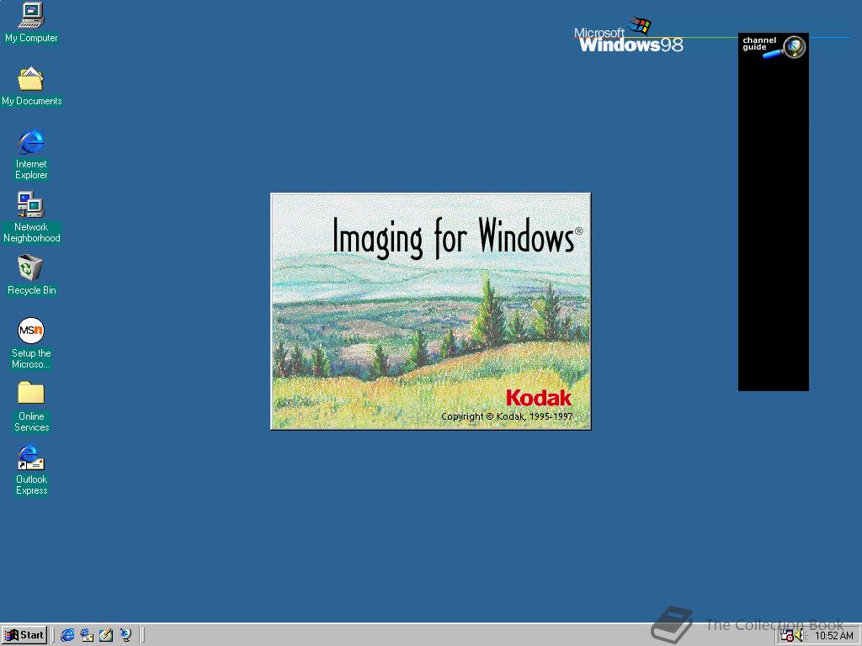Screen dimensions: 862x646
Task: Click the 10:52 AM clock
Action: click(834, 636)
